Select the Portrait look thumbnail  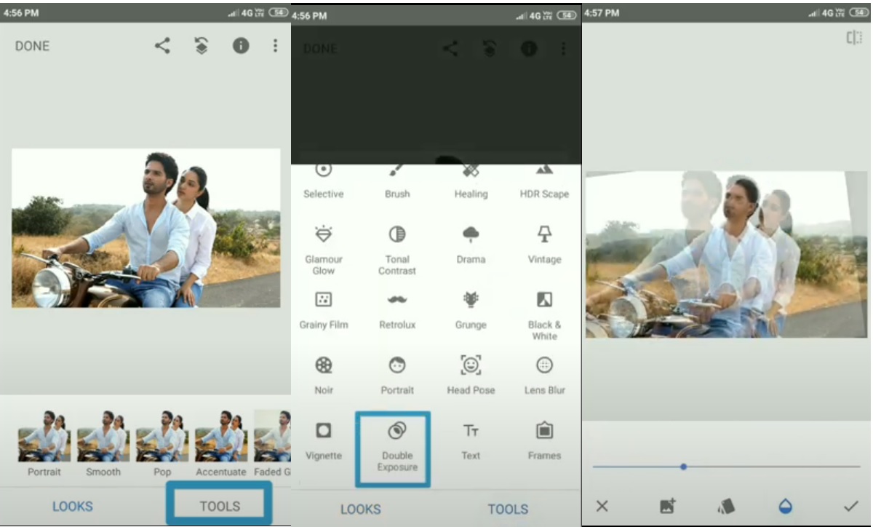[44, 444]
